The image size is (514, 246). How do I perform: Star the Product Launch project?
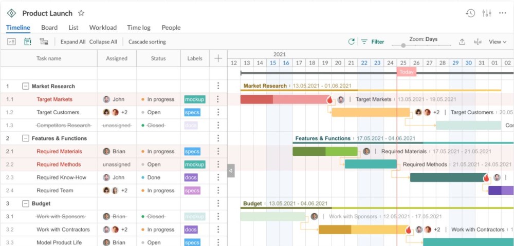click(x=81, y=13)
